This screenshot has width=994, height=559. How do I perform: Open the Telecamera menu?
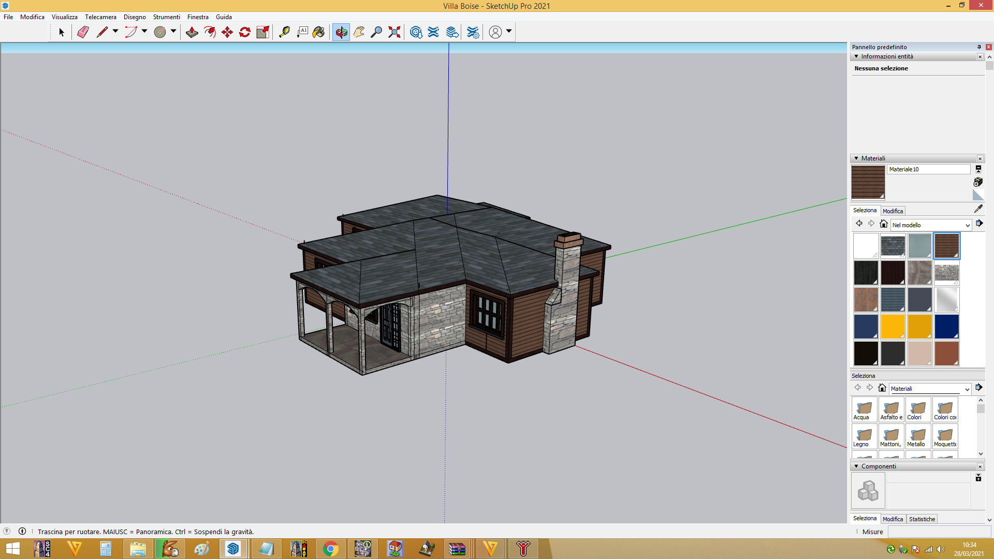pyautogui.click(x=100, y=17)
